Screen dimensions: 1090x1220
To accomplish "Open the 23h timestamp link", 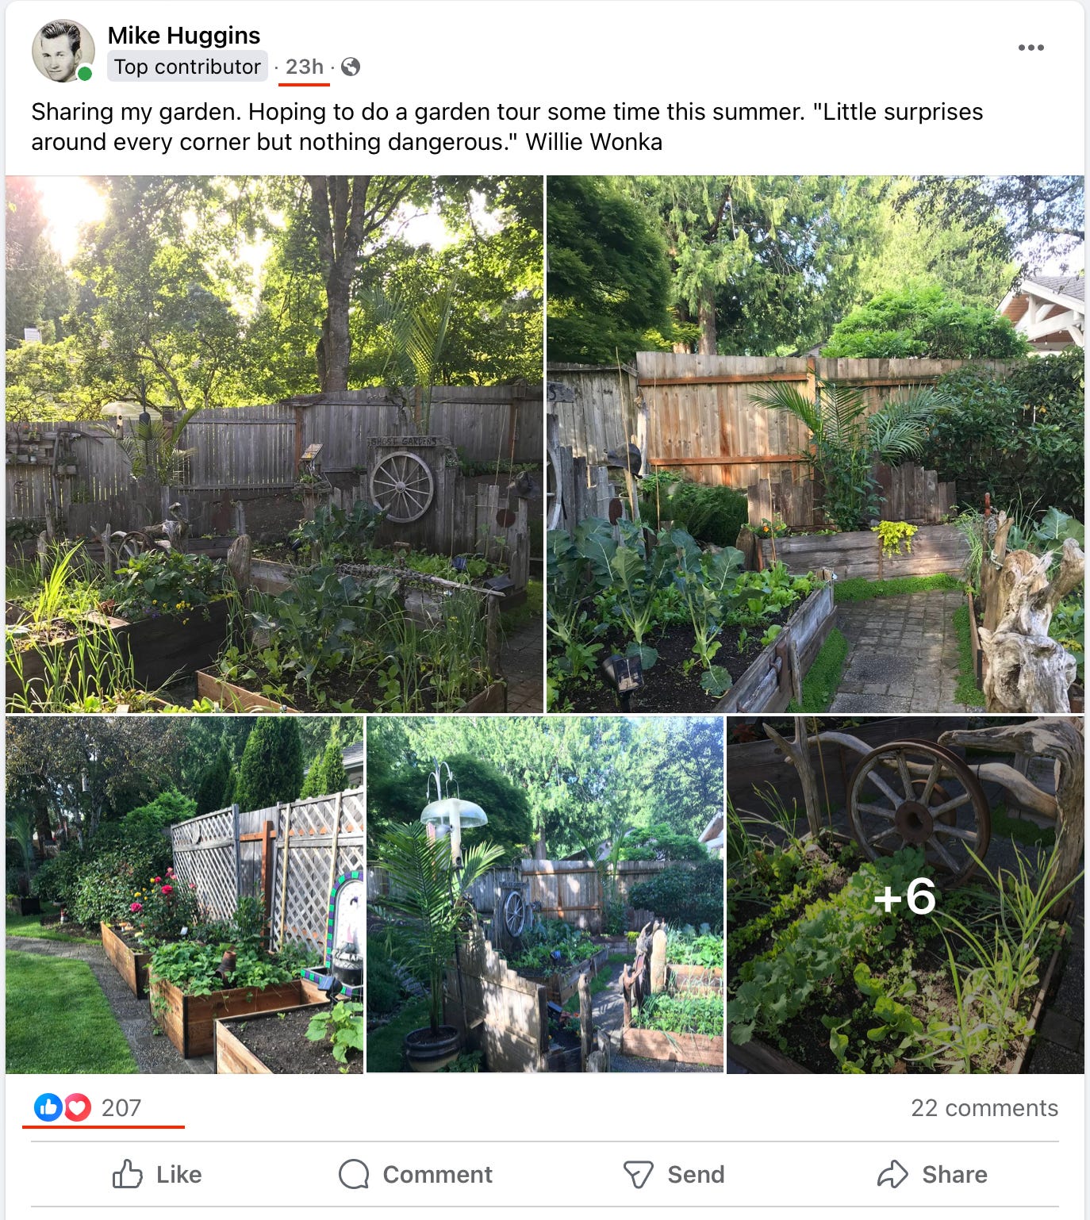I will pos(305,67).
